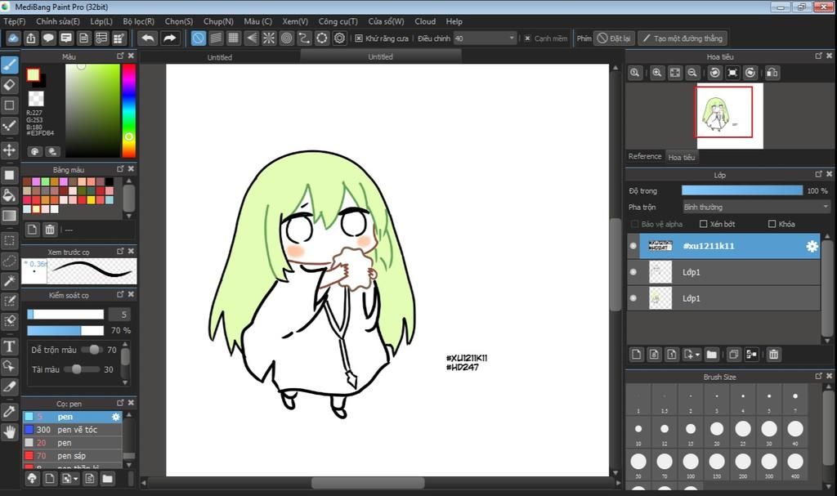Select the Eraser tool
This screenshot has height=496, width=837.
point(10,85)
